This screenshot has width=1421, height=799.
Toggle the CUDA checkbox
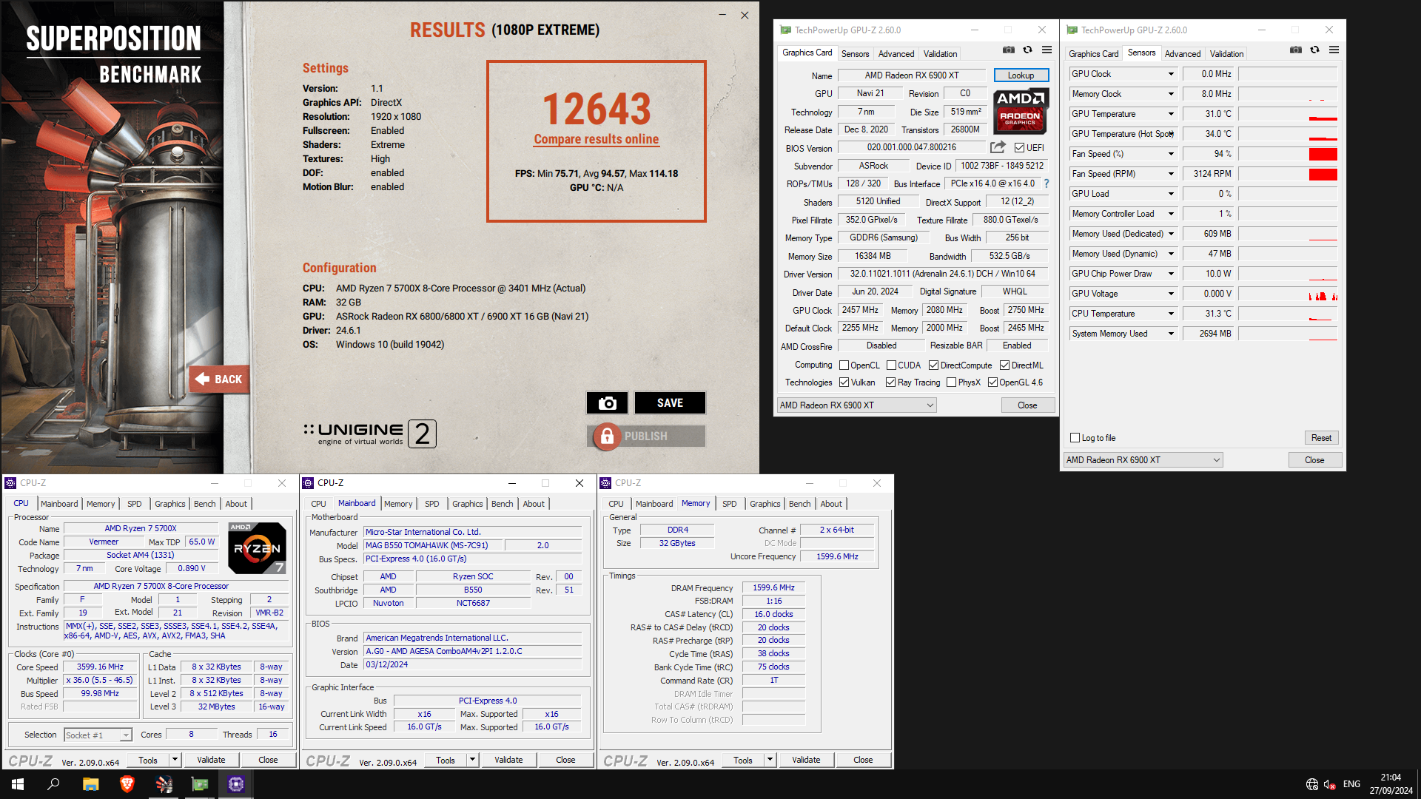click(x=891, y=365)
